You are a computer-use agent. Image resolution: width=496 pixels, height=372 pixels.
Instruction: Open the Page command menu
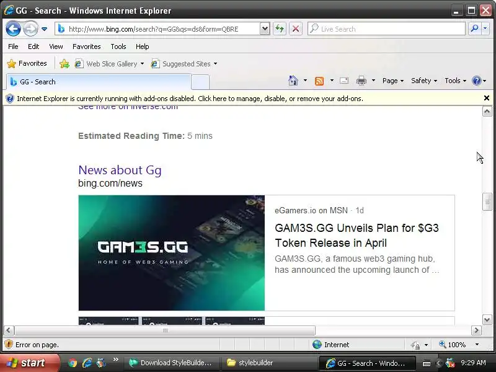(393, 81)
